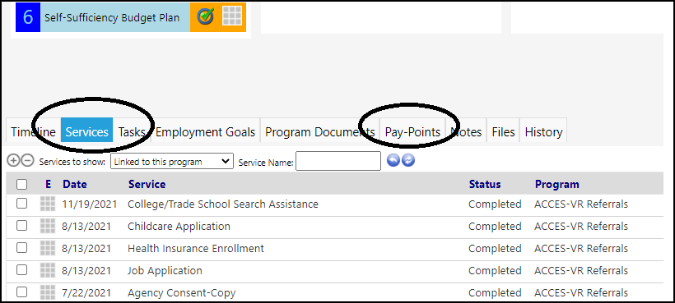The width and height of the screenshot is (675, 303).
Task: Open grid icon for Health Insurance Enrollment row
Action: click(x=48, y=248)
